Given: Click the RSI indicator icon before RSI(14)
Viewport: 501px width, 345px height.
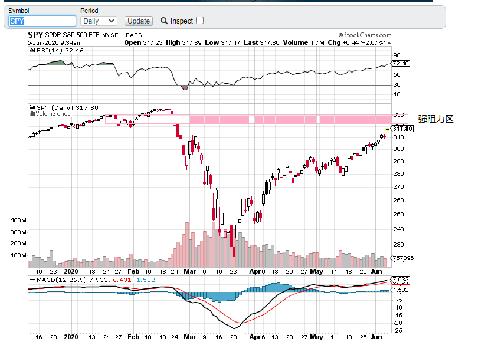Looking at the screenshot, I should click(x=32, y=50).
